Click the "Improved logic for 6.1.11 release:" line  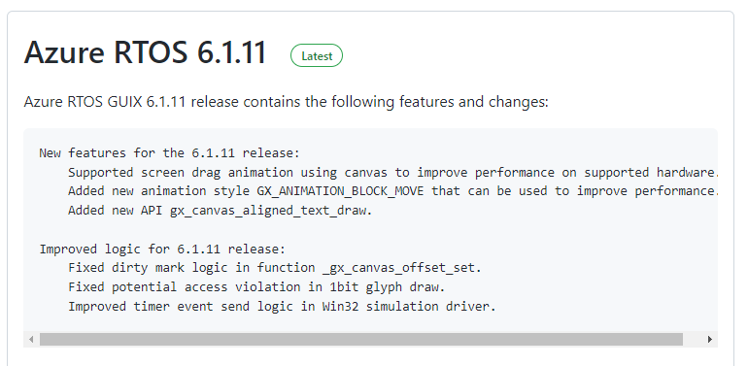pos(162,249)
